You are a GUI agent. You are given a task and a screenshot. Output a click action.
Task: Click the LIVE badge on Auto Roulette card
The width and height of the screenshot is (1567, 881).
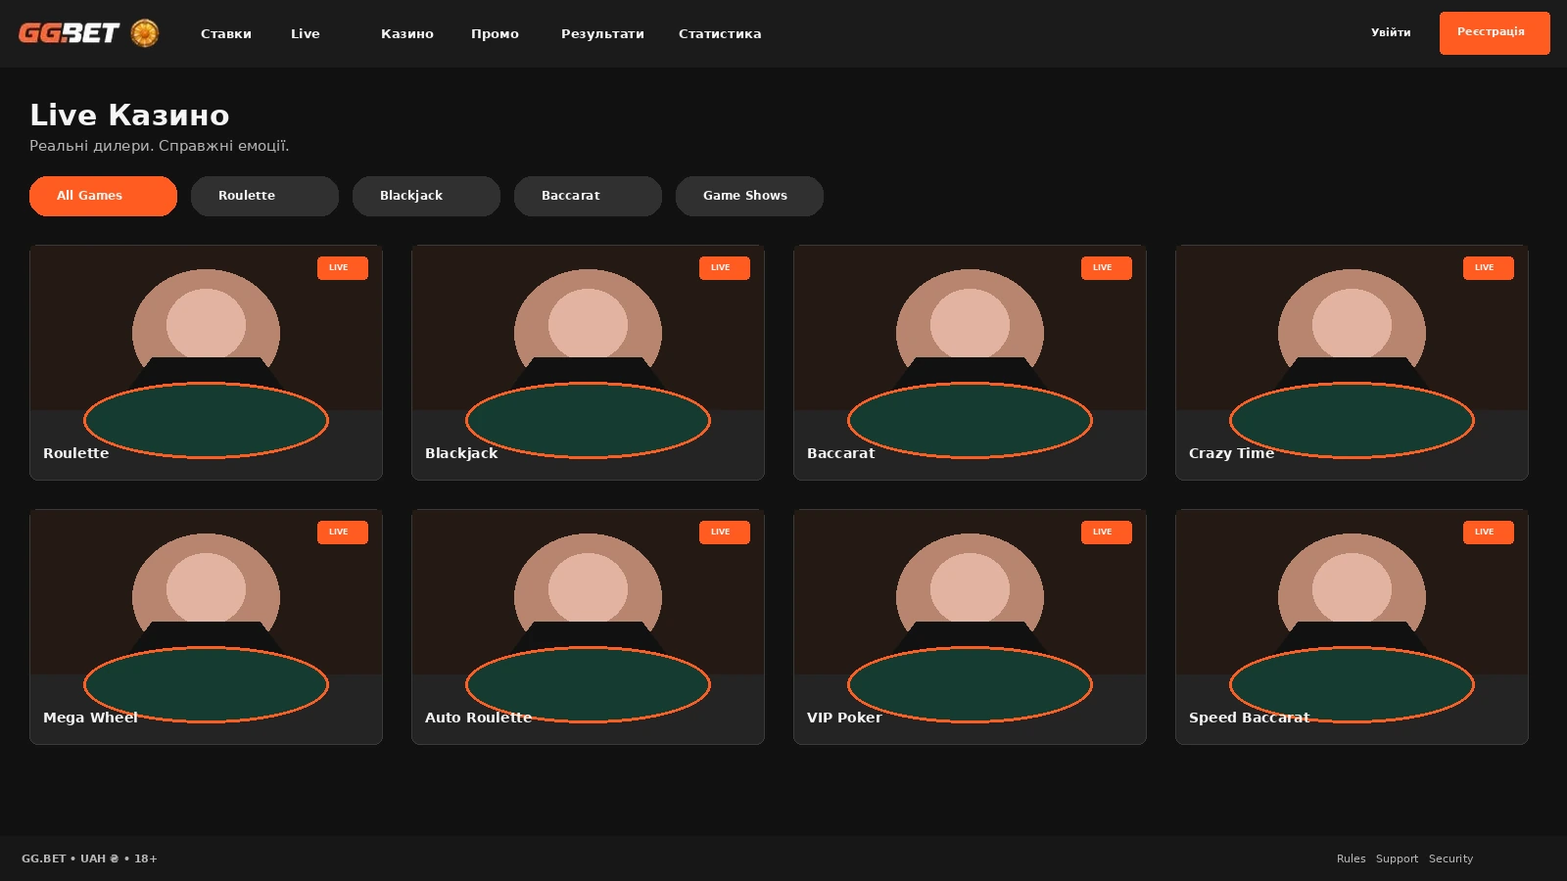(x=725, y=533)
